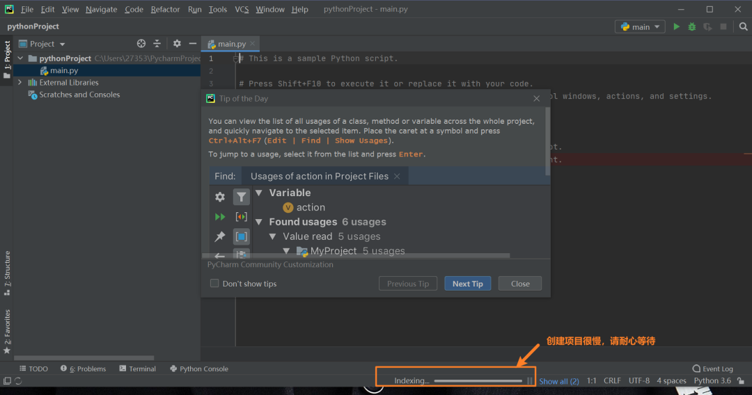Open the Terminal tool window
The image size is (752, 395).
click(x=137, y=369)
